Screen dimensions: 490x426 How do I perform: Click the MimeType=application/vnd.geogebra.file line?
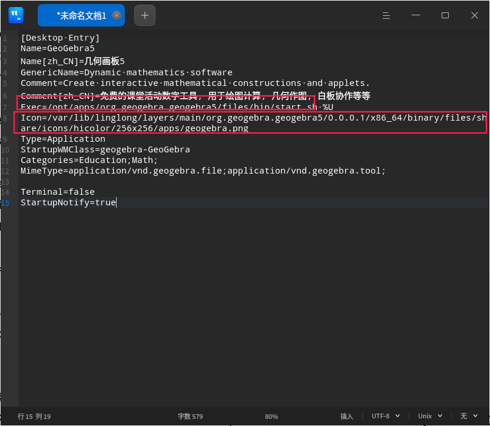(x=203, y=171)
